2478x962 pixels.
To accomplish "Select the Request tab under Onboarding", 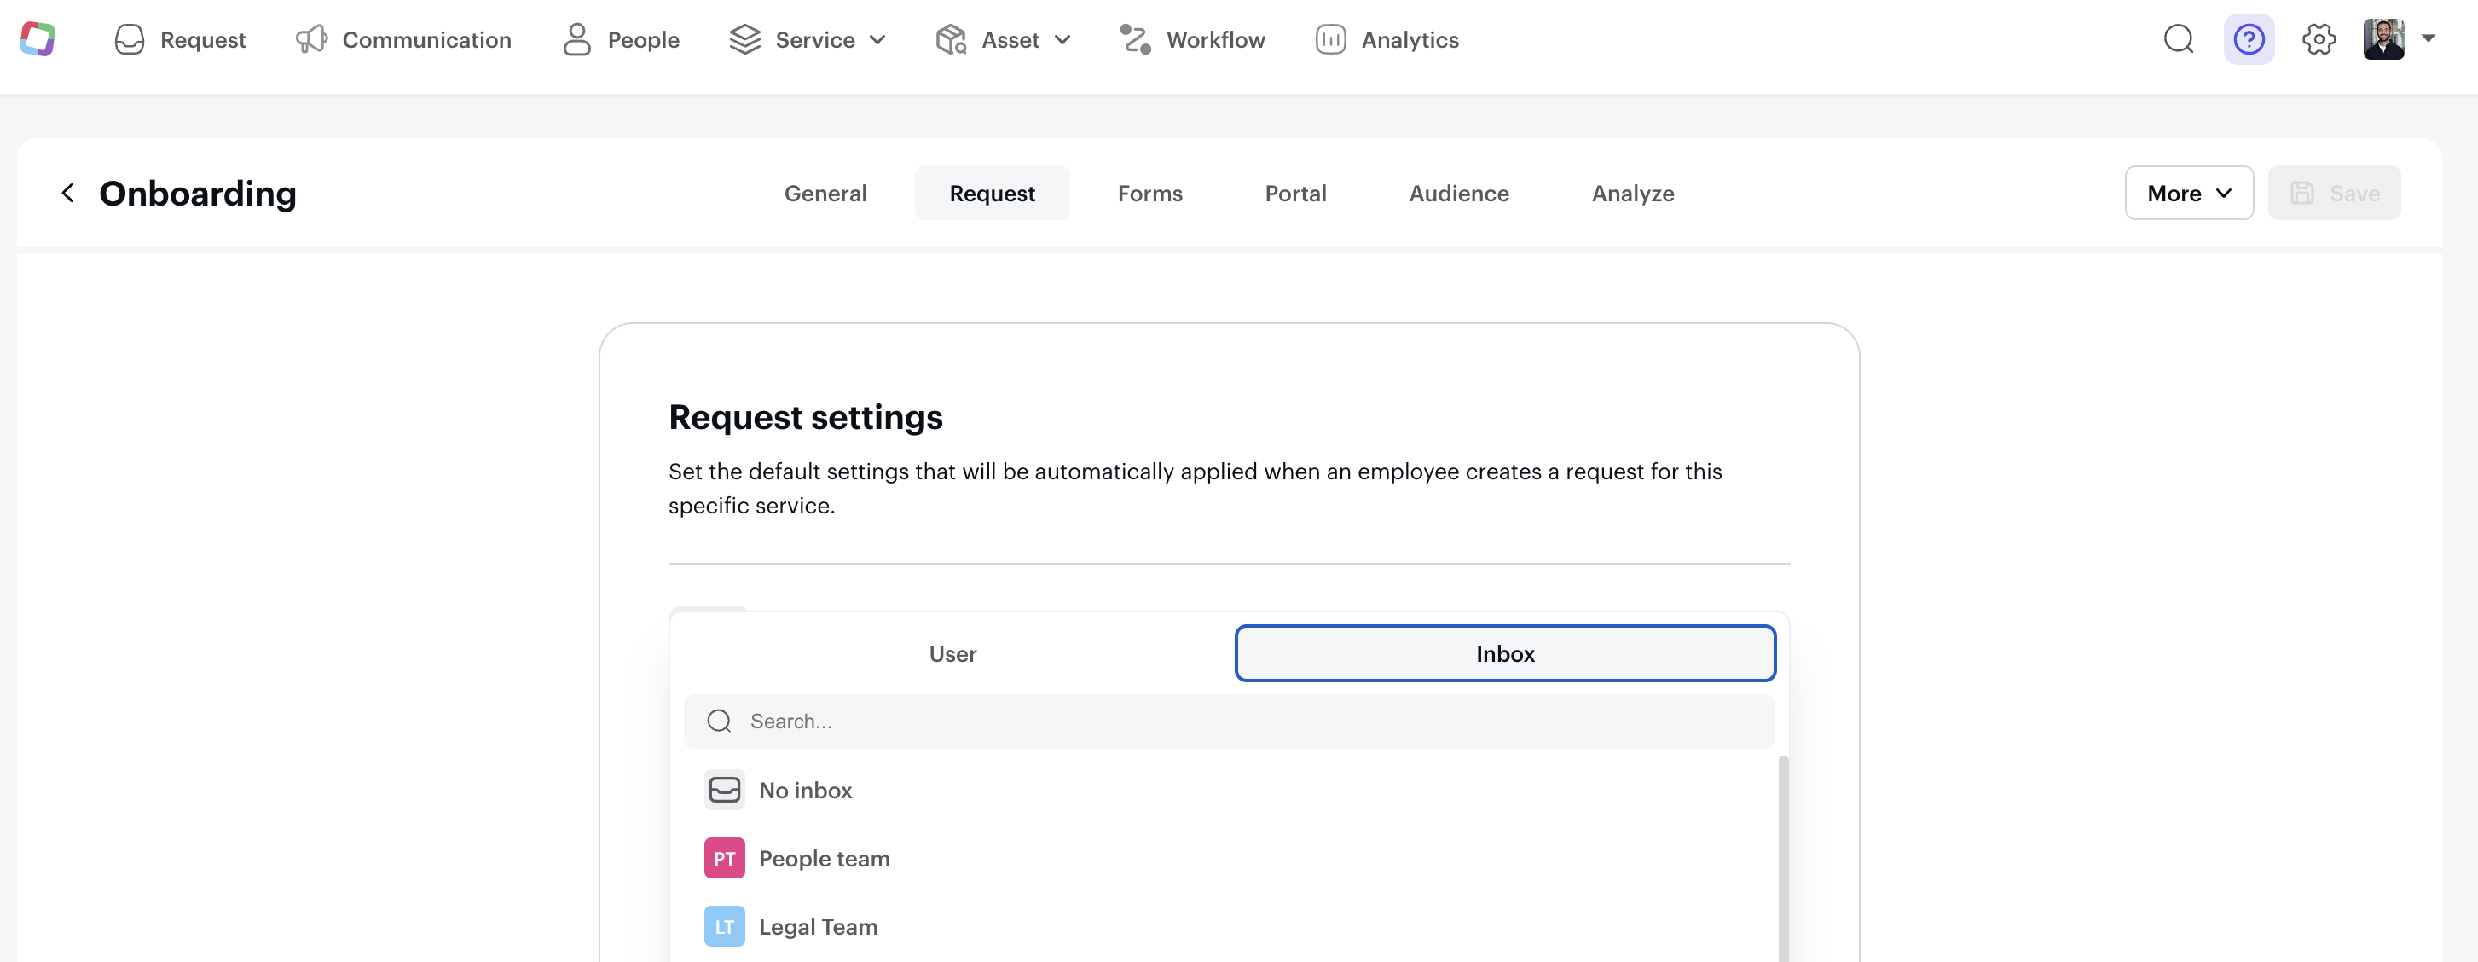I will click(992, 194).
